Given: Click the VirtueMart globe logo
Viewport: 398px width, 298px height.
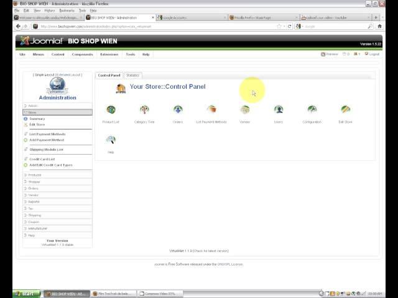Looking at the screenshot, I should [57, 86].
